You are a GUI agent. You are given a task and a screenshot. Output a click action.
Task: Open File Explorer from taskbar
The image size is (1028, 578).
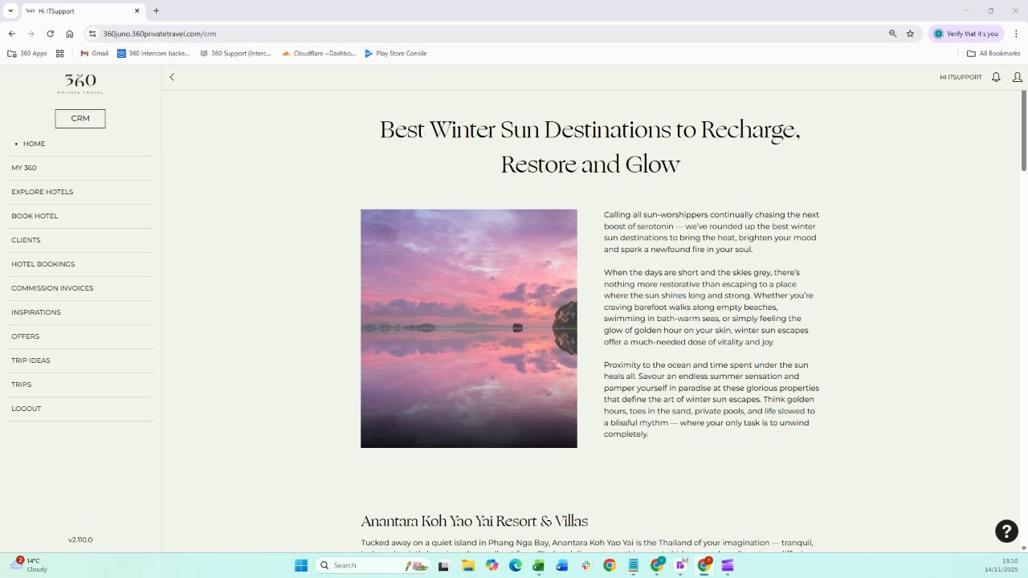468,565
